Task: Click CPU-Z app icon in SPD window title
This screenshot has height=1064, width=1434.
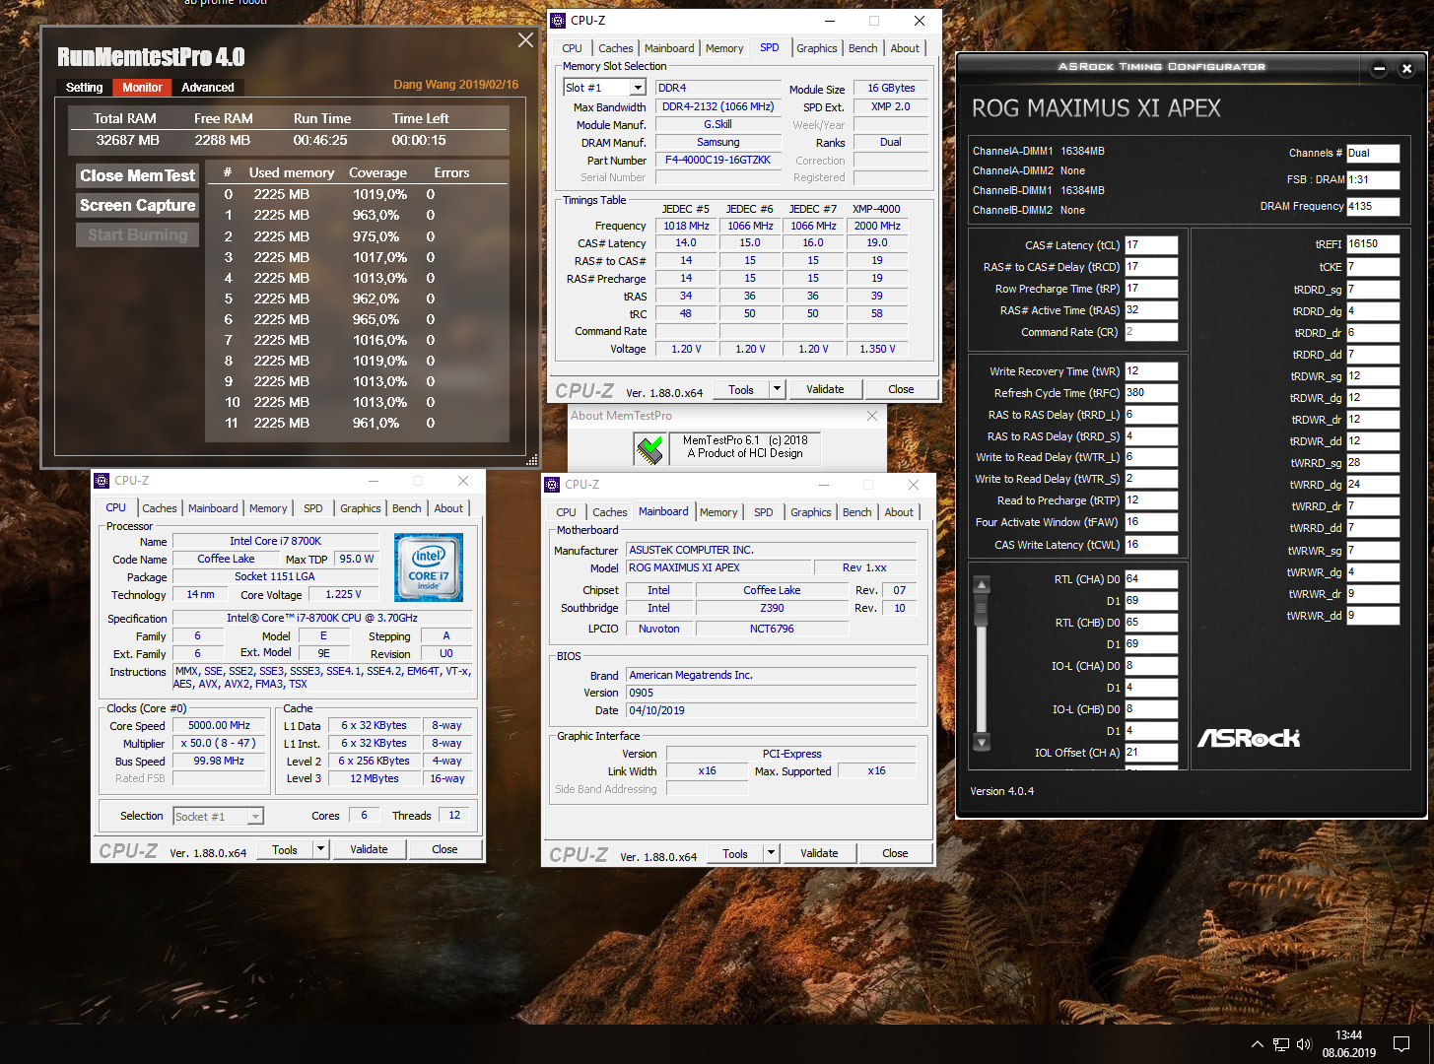Action: (x=558, y=20)
